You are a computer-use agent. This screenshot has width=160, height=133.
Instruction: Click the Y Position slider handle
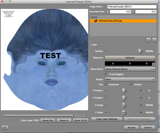click(x=123, y=98)
